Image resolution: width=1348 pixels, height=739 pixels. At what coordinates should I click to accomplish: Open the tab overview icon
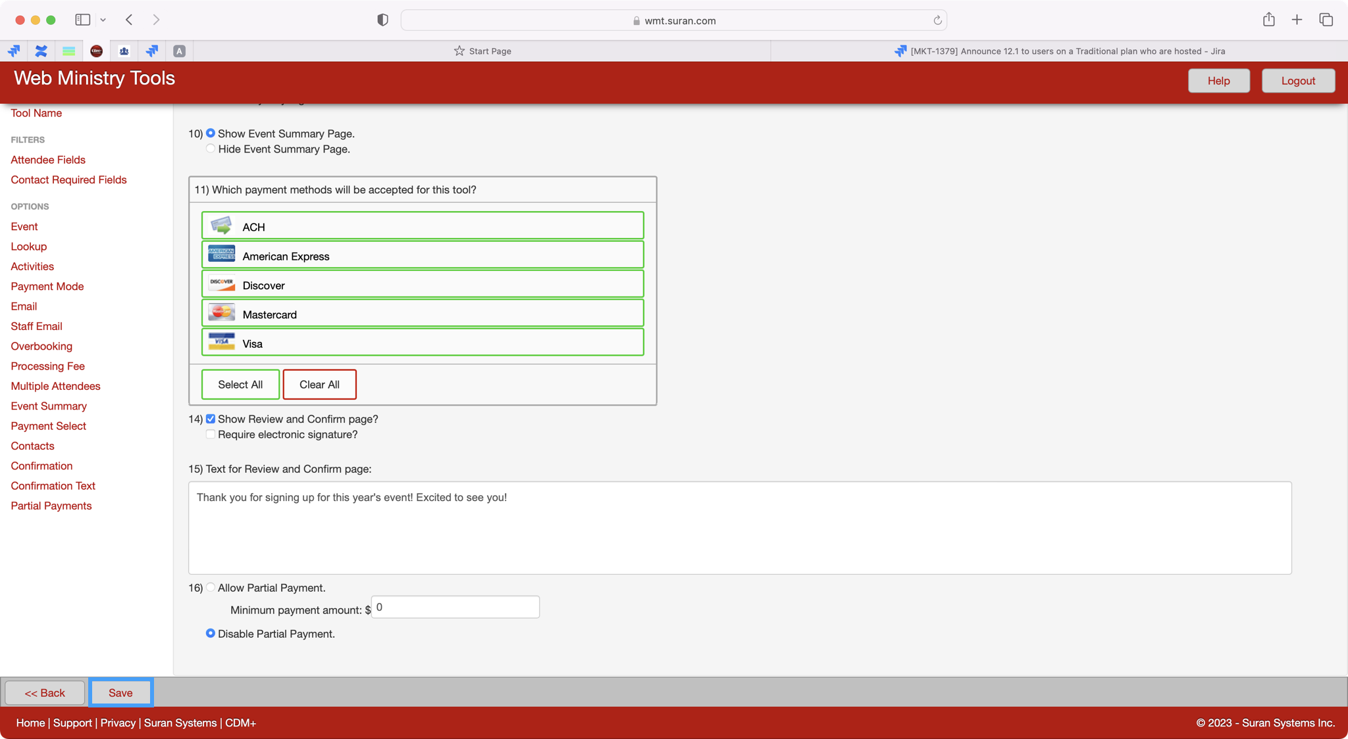pyautogui.click(x=1326, y=20)
